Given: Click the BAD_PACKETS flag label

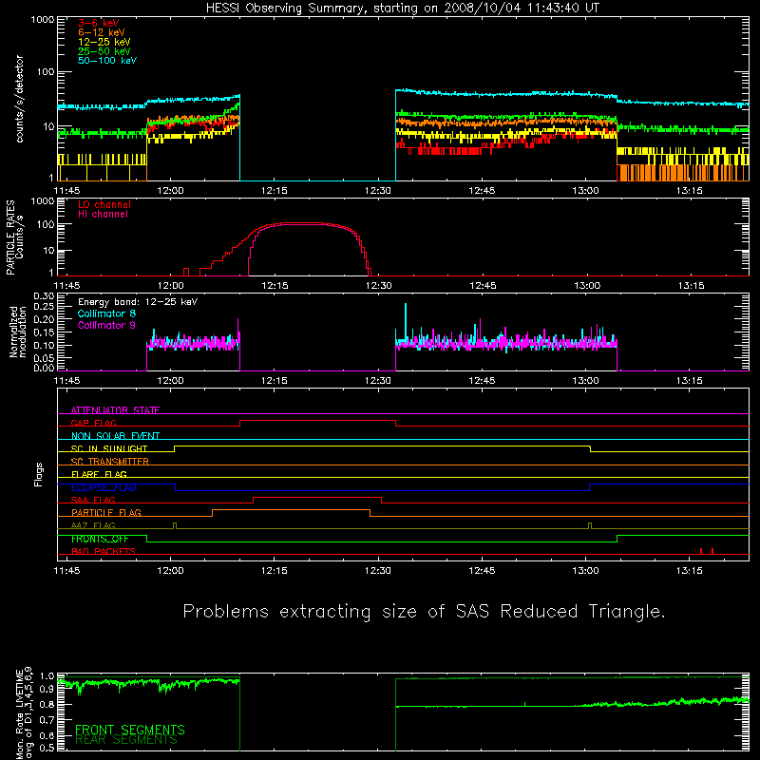Looking at the screenshot, I should pos(104,551).
